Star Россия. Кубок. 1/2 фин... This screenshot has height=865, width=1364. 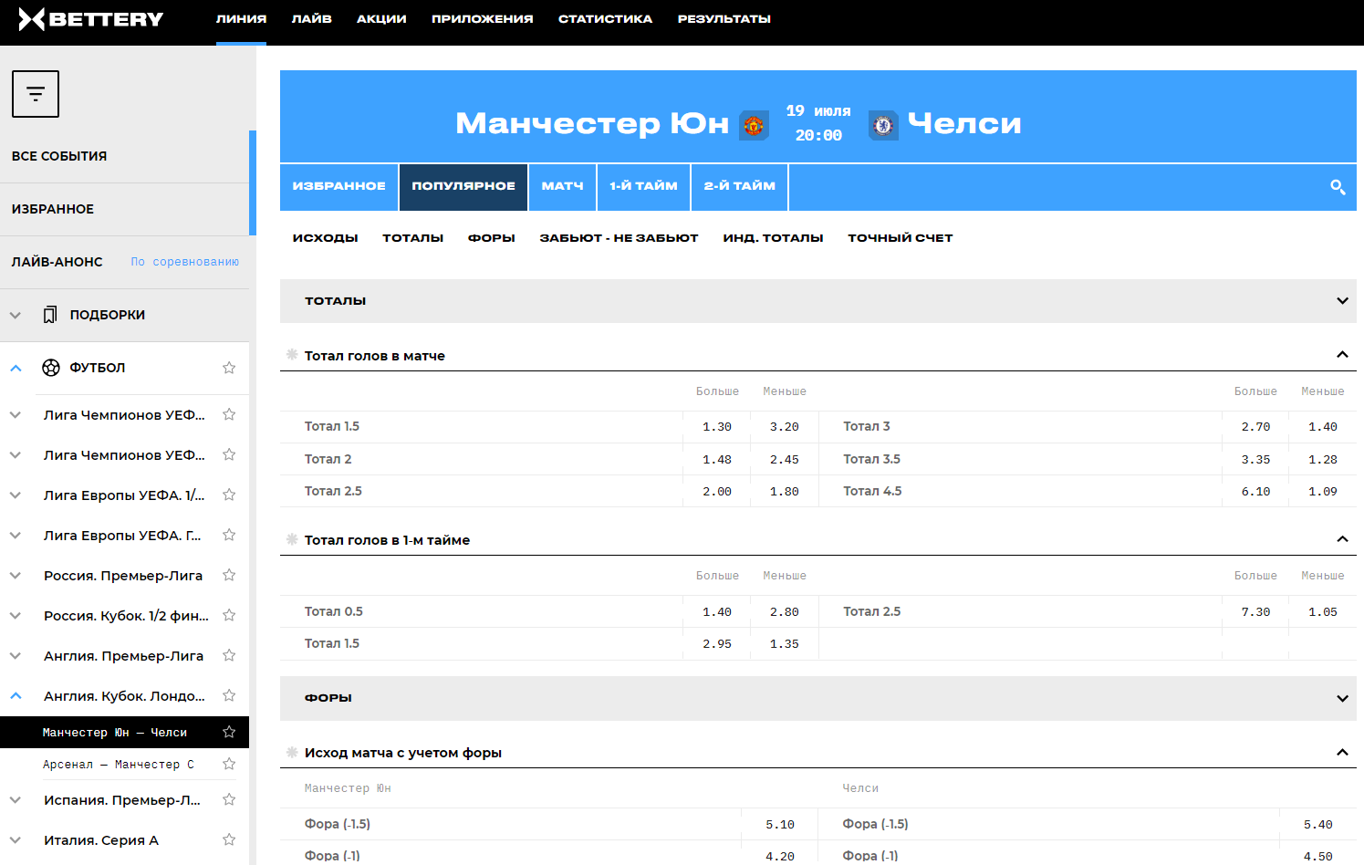point(229,615)
